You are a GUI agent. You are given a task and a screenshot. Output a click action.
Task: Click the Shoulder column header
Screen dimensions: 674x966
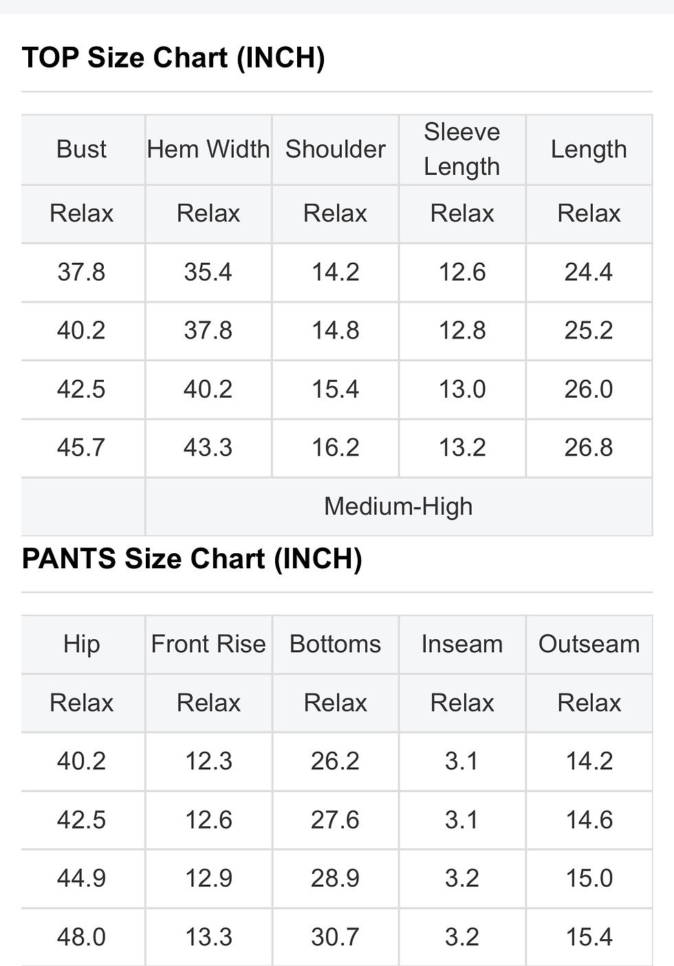(x=336, y=149)
